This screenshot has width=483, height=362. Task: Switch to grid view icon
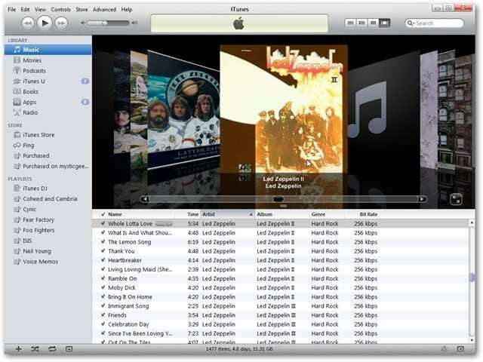tap(373, 23)
